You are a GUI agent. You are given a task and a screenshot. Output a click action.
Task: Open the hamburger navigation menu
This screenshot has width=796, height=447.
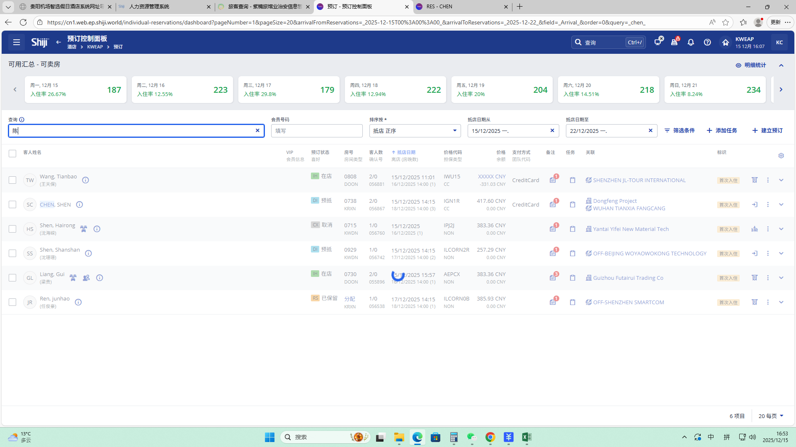click(17, 42)
